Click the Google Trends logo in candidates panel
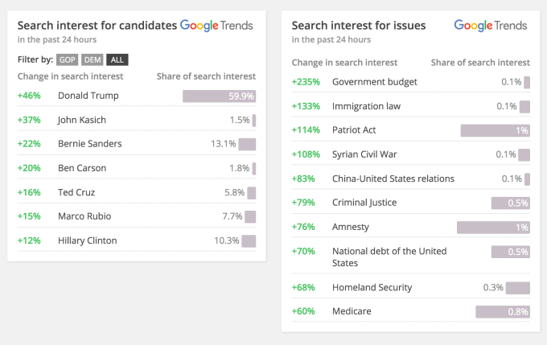547x345 pixels. pos(216,26)
